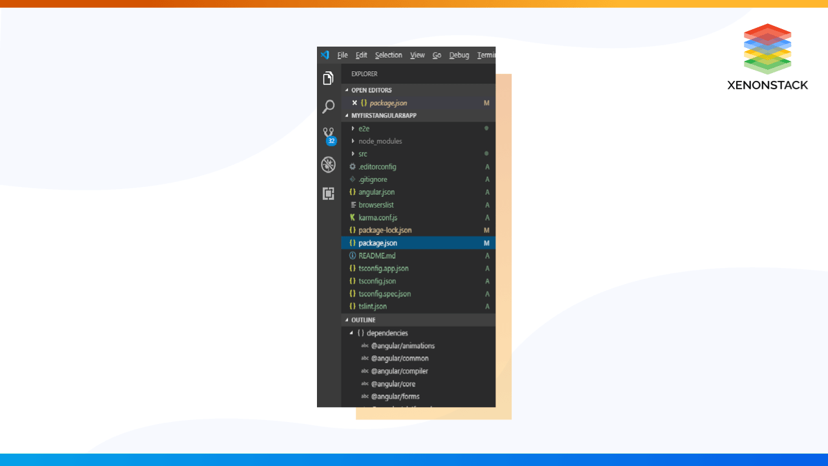Open README.md from the explorer

pyautogui.click(x=376, y=256)
